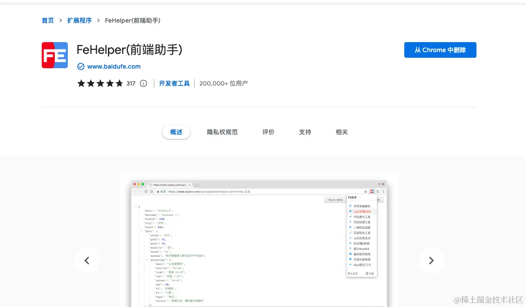Open the 开发者工具 category link
The width and height of the screenshot is (526, 307).
[174, 83]
